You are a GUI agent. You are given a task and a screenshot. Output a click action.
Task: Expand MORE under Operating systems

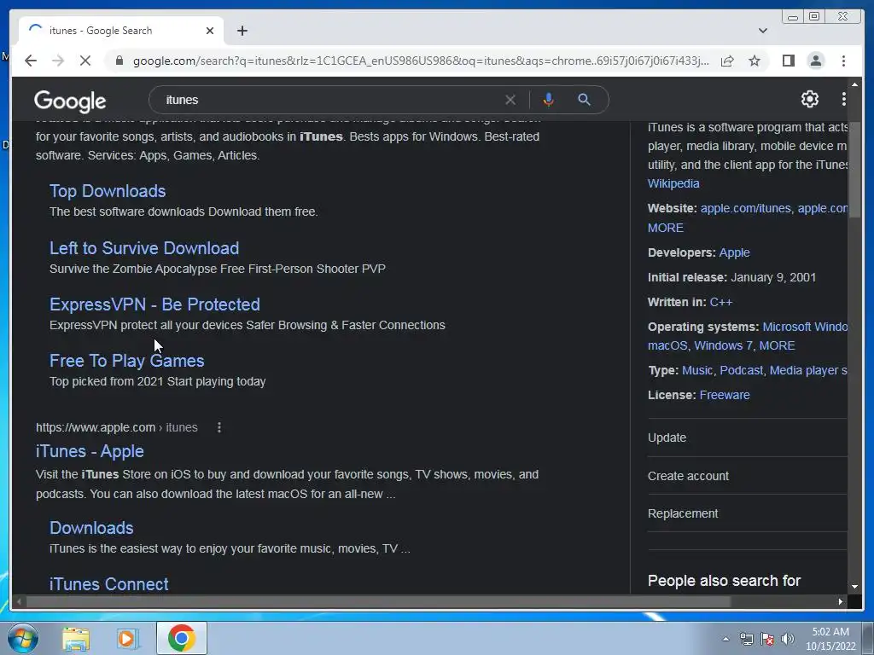pos(777,345)
